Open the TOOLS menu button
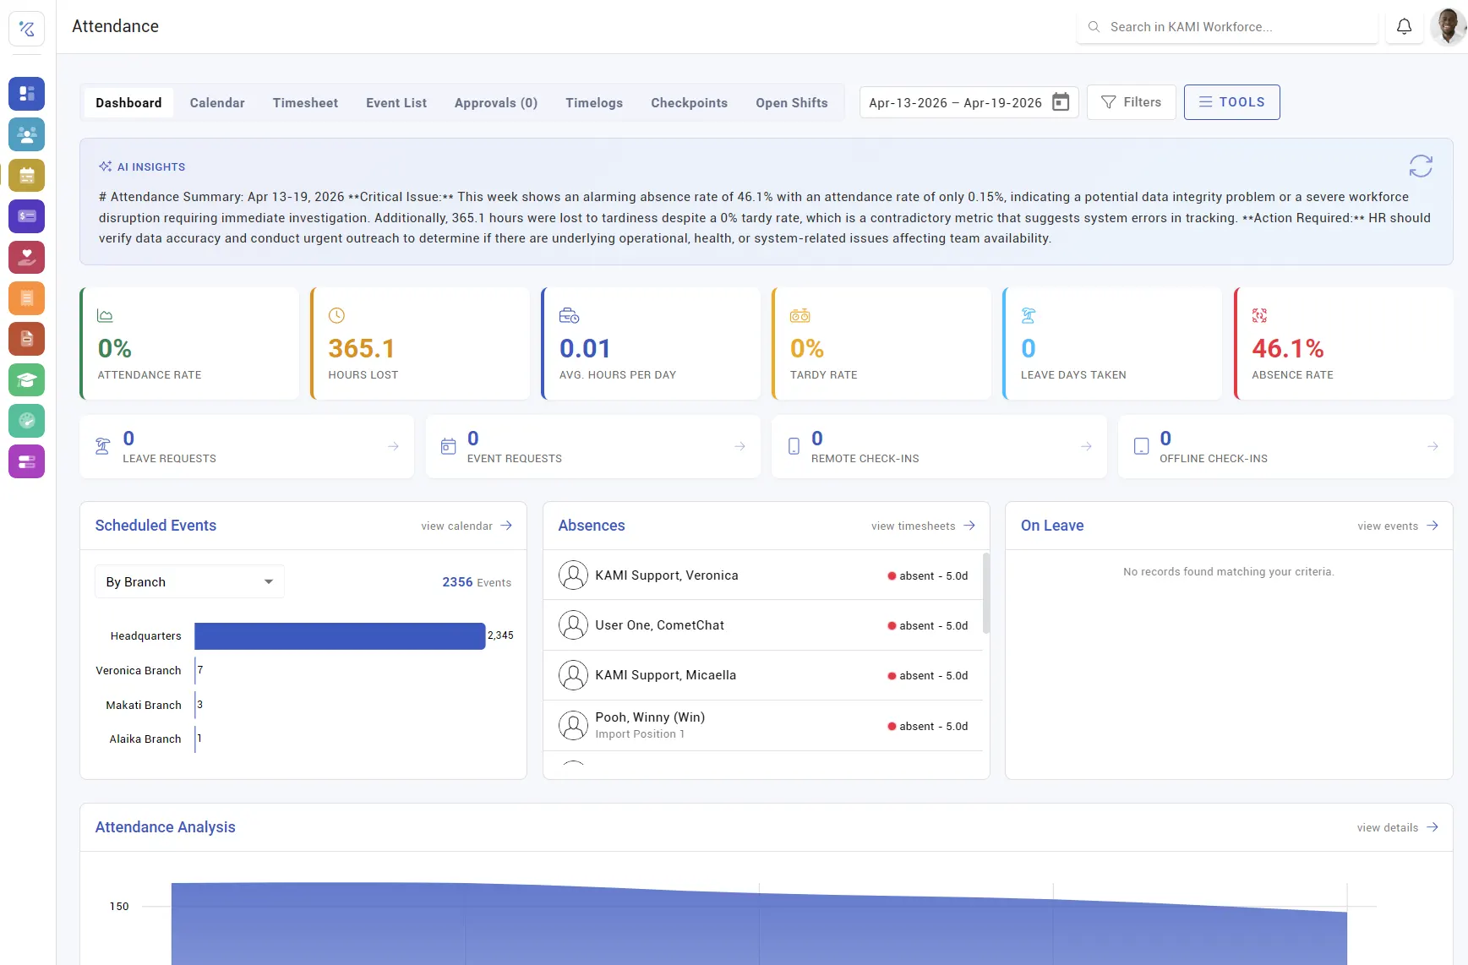1468x965 pixels. 1231,102
